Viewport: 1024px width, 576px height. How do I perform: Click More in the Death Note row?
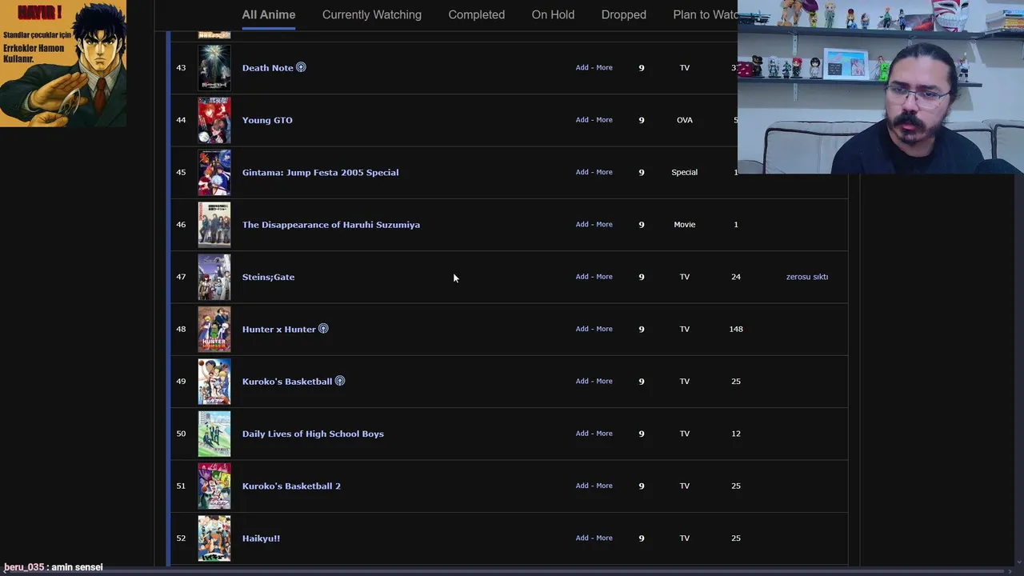coord(605,67)
